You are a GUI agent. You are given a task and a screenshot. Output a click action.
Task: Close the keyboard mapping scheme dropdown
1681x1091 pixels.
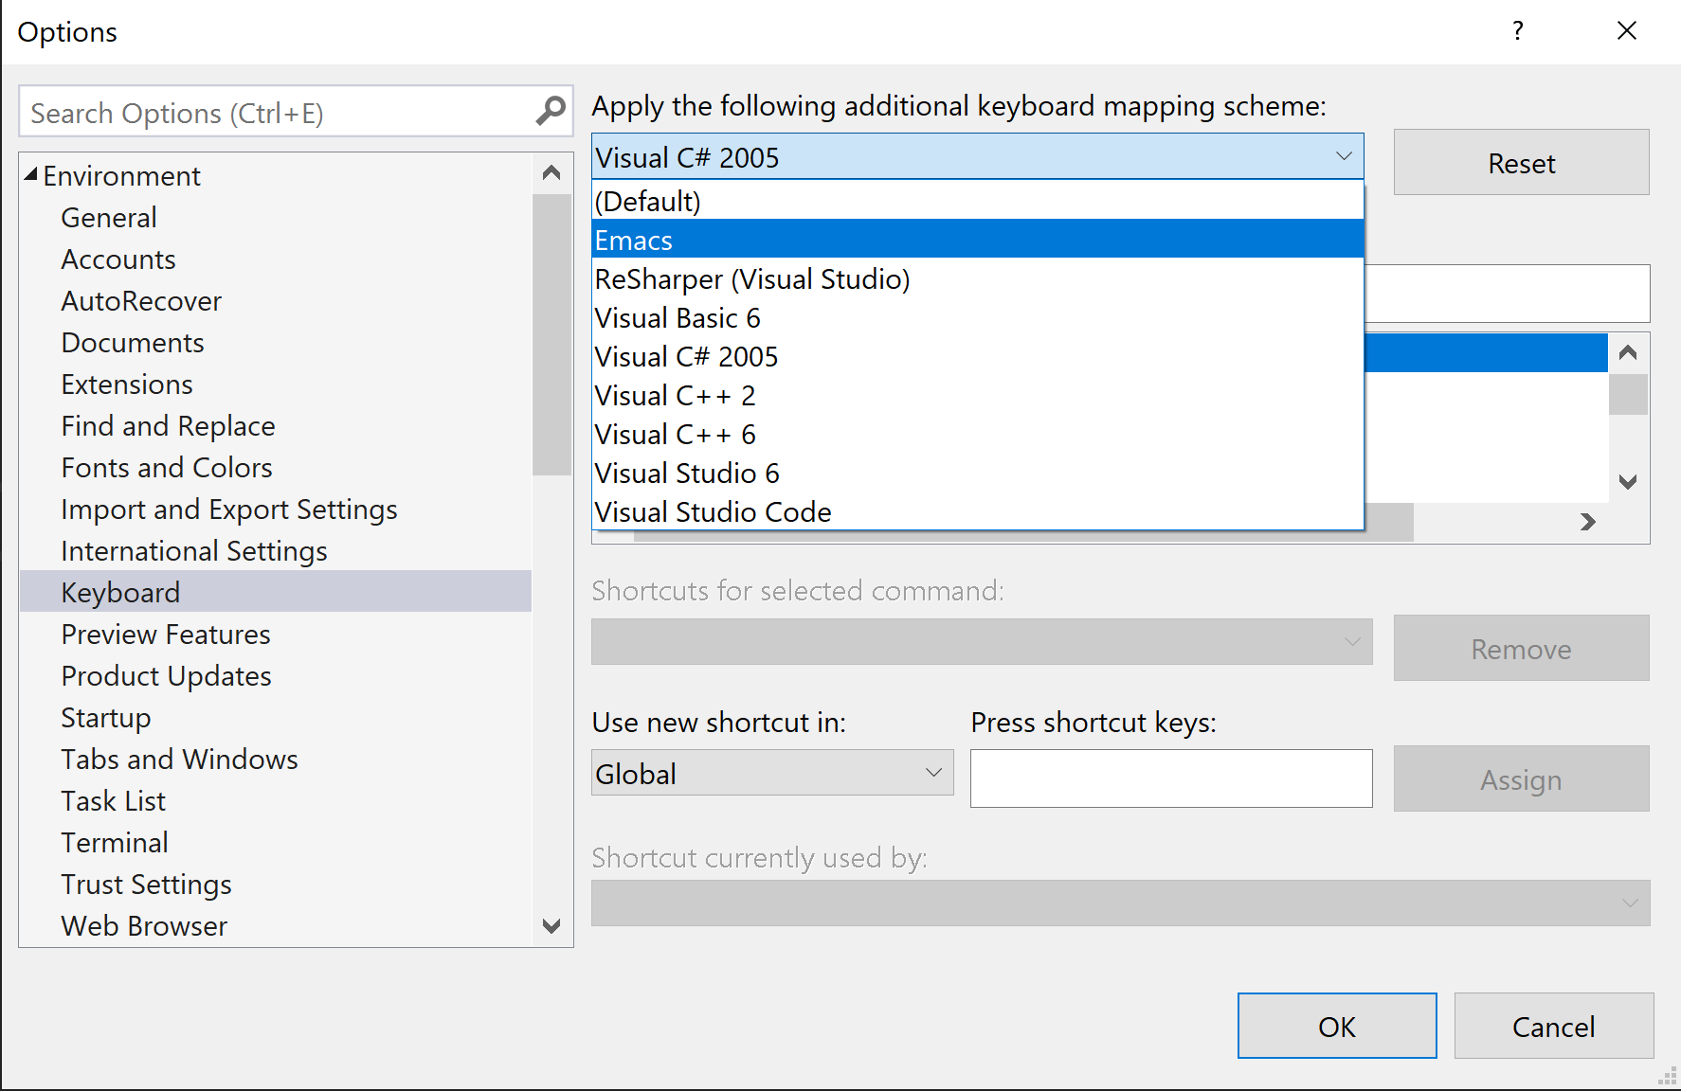click(x=1343, y=156)
